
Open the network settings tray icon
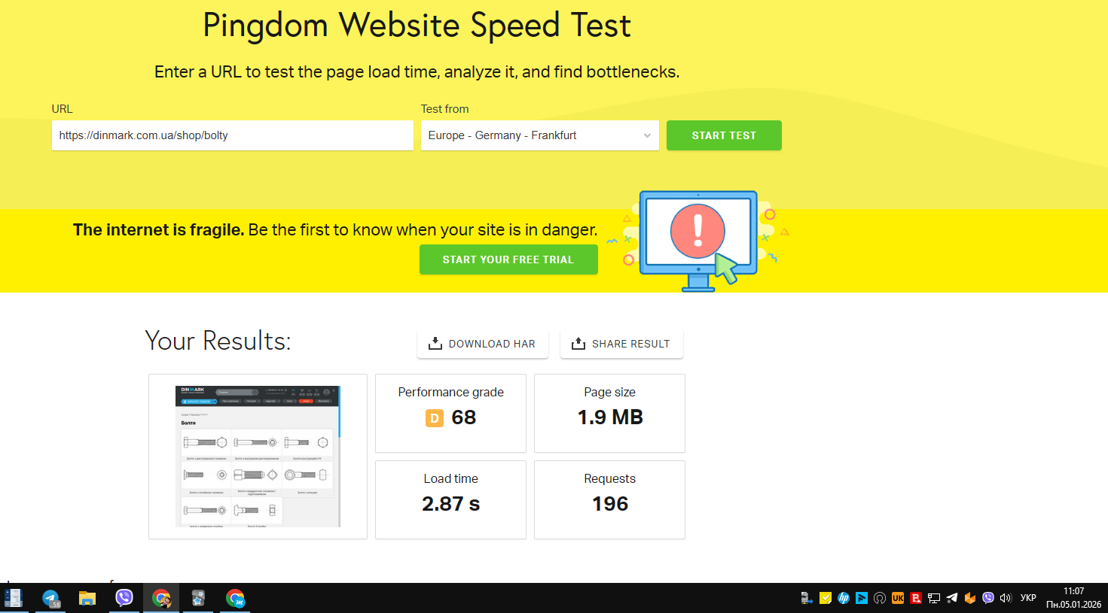tap(934, 598)
